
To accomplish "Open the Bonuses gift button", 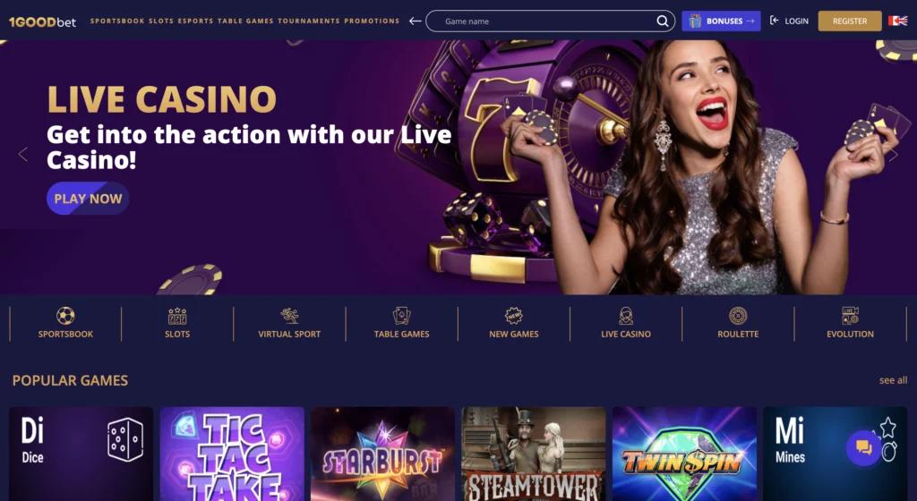I will tap(721, 21).
